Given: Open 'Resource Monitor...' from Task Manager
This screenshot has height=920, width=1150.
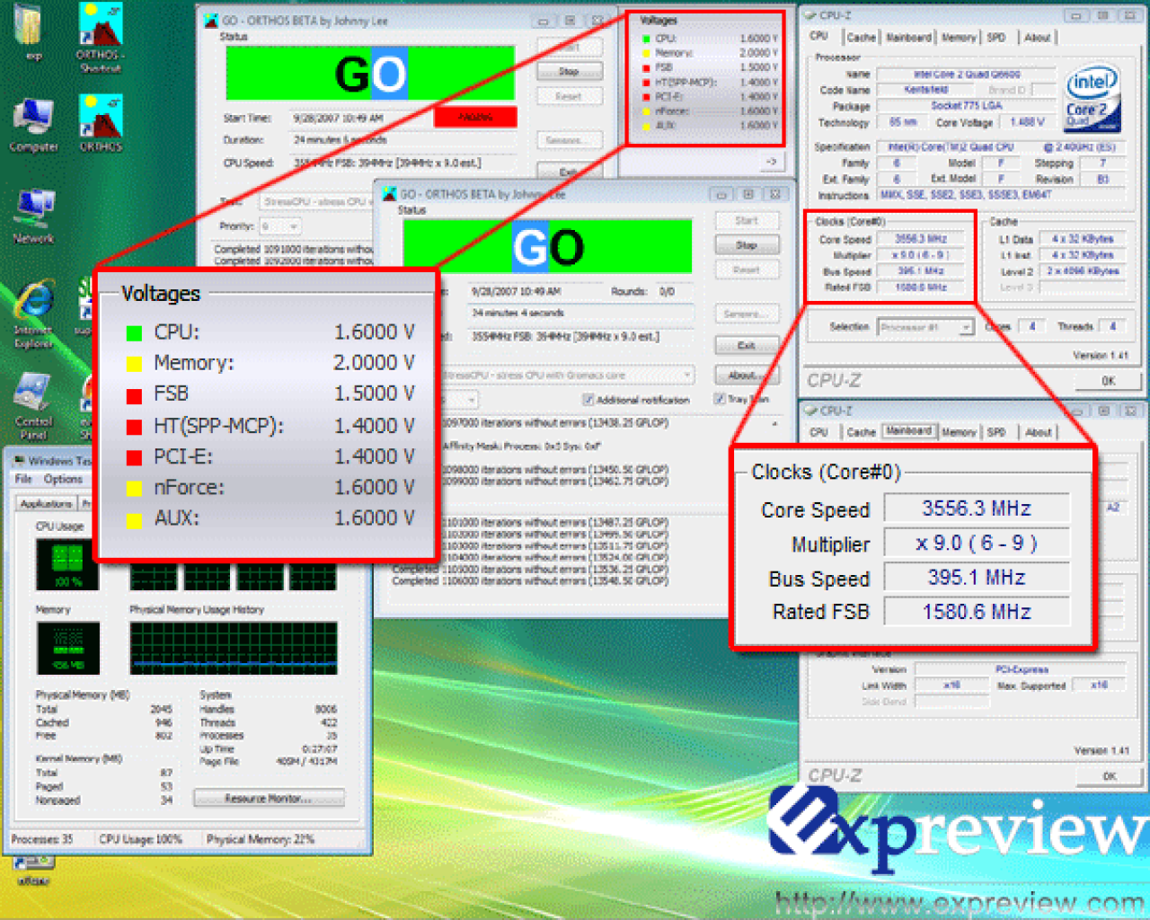Looking at the screenshot, I should click(x=269, y=799).
